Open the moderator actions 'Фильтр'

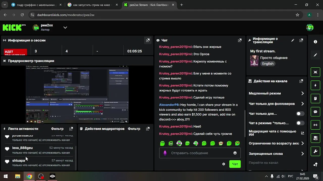[x=134, y=129]
